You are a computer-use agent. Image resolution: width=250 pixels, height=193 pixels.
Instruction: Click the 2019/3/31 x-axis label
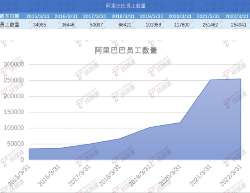click(x=140, y=175)
